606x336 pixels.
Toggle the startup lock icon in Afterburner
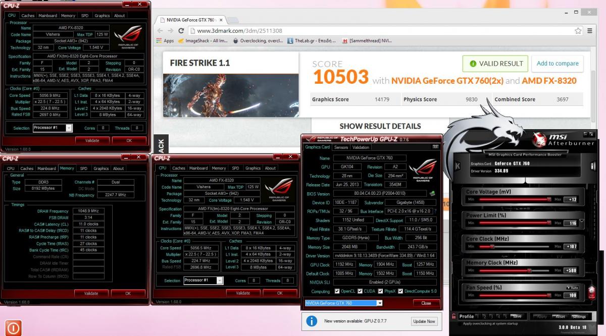454,316
